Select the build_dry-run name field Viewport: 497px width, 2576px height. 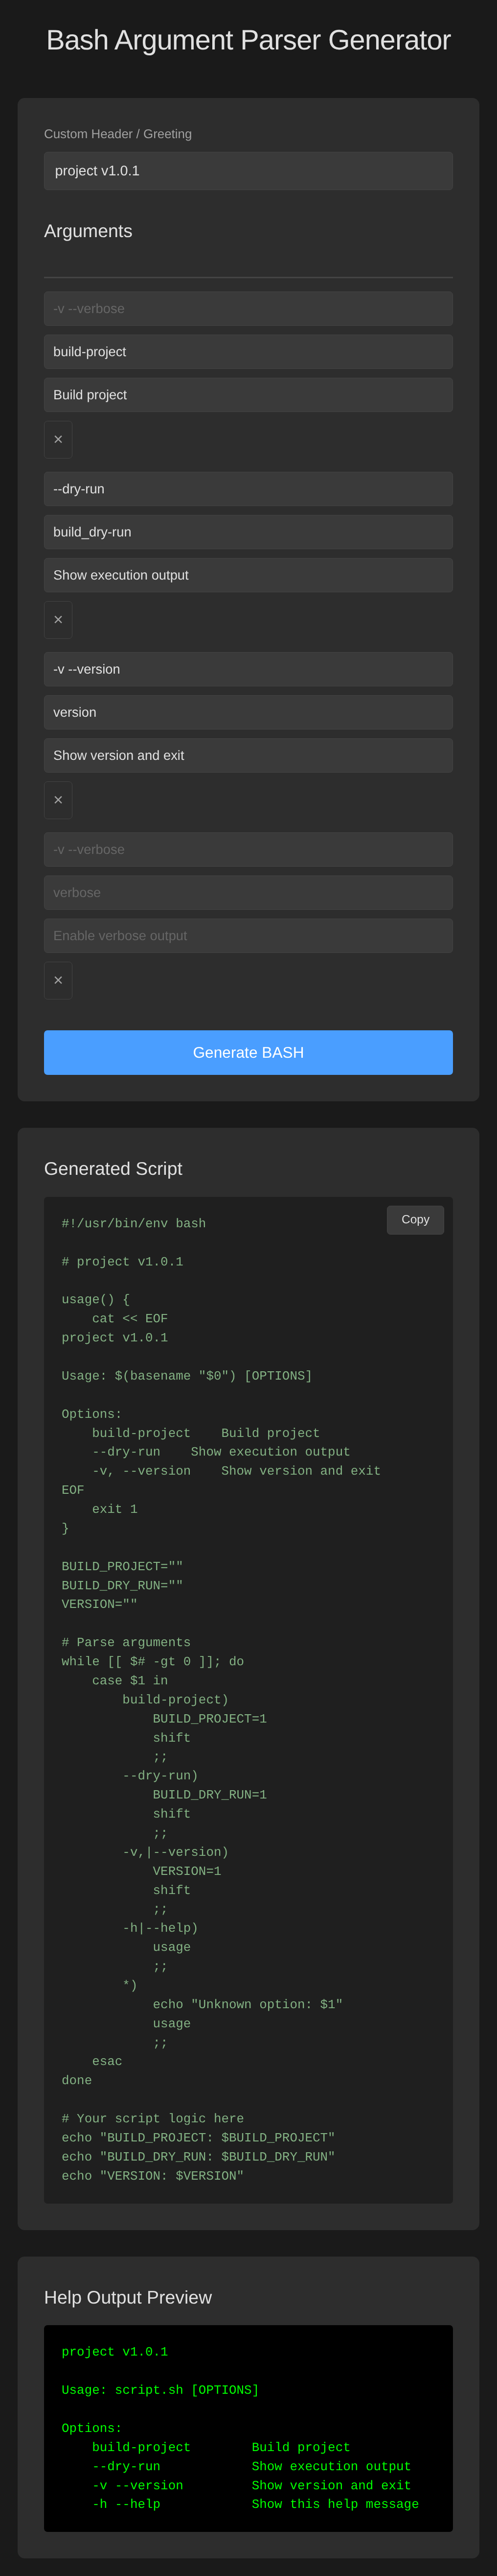[x=248, y=532]
